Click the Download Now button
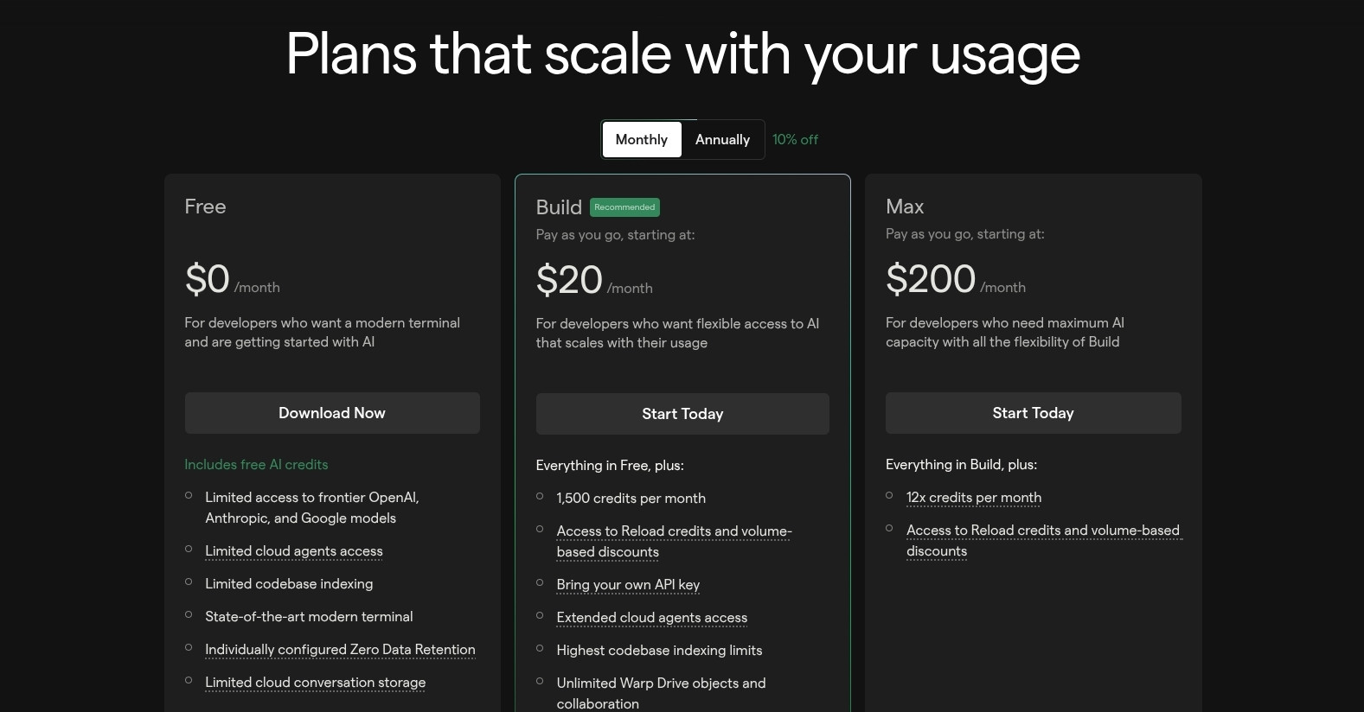 coord(332,413)
